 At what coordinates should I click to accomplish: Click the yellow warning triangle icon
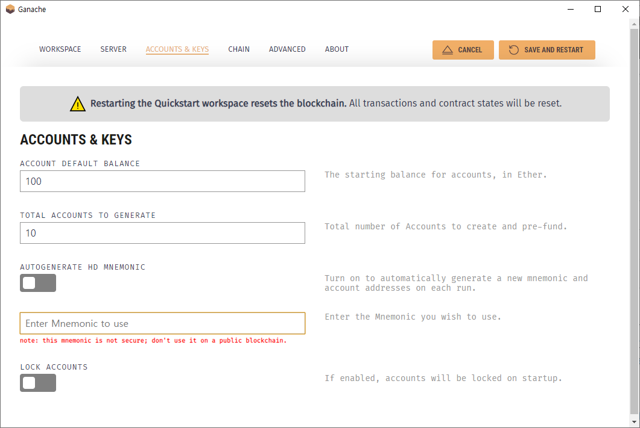click(78, 104)
